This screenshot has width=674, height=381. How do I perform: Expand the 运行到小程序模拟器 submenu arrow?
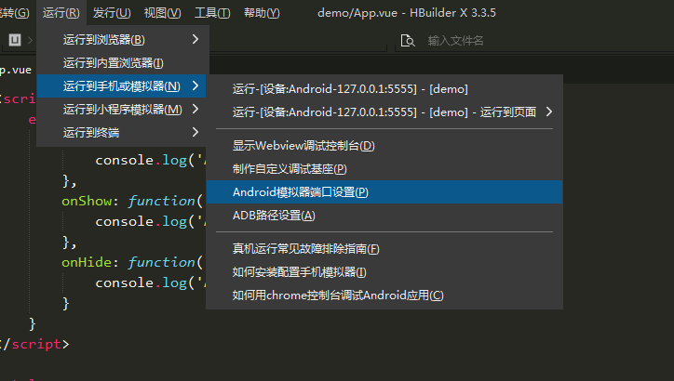tap(195, 109)
